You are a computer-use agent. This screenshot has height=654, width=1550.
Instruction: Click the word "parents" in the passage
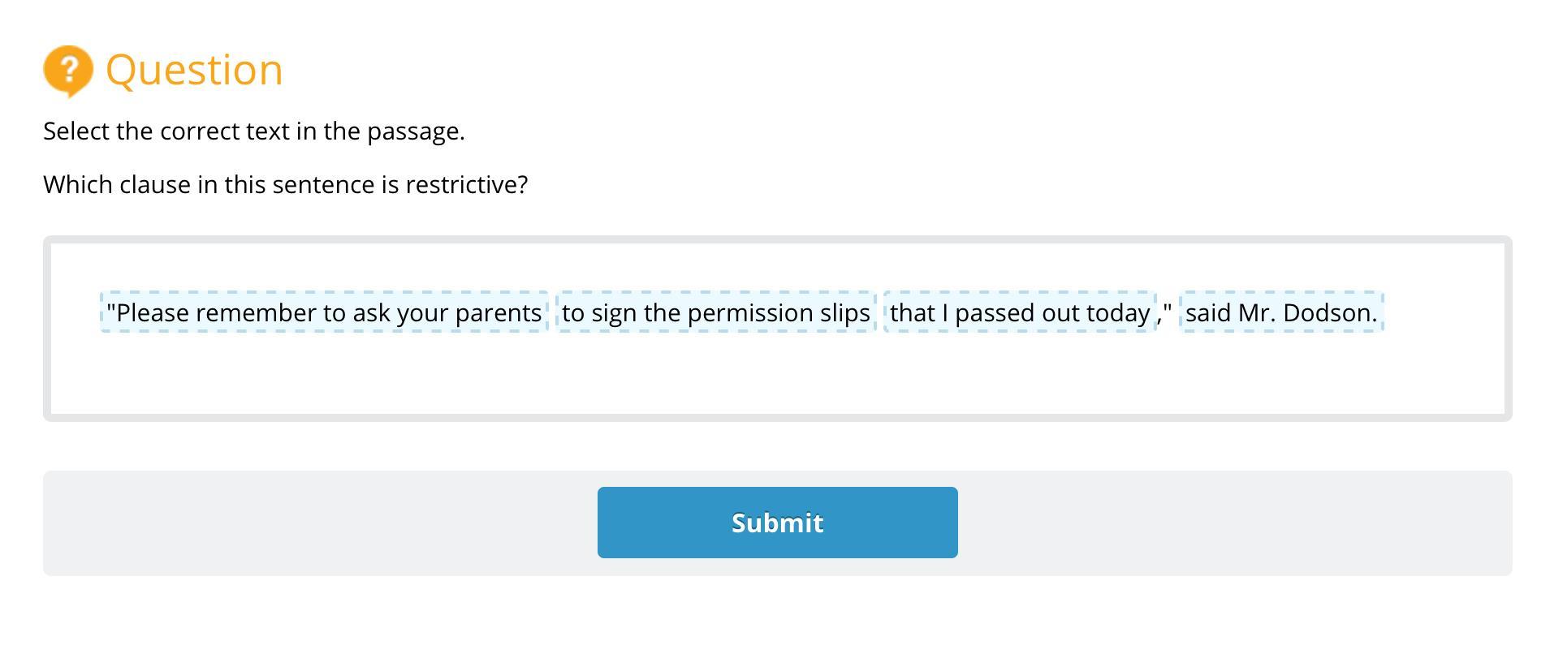point(498,312)
